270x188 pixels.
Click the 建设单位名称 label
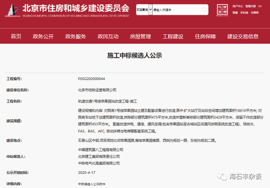(18, 90)
